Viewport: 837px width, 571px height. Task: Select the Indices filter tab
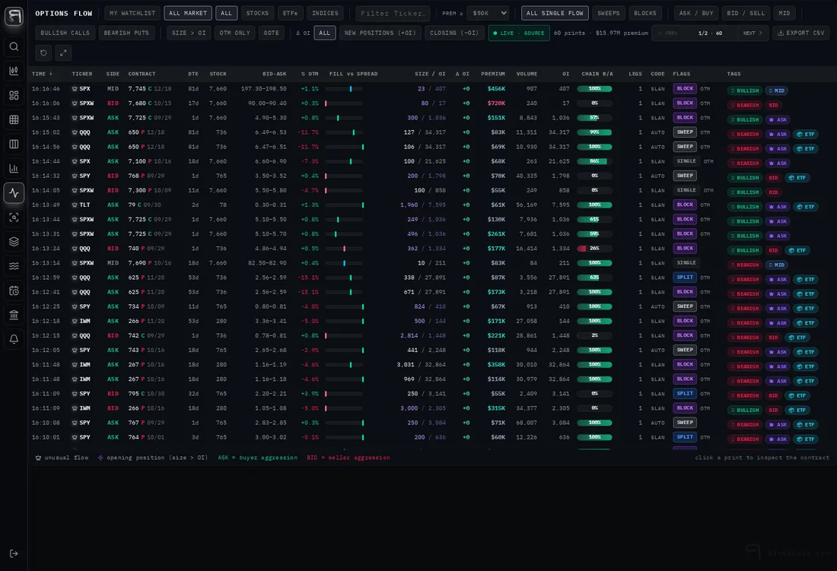pos(325,14)
